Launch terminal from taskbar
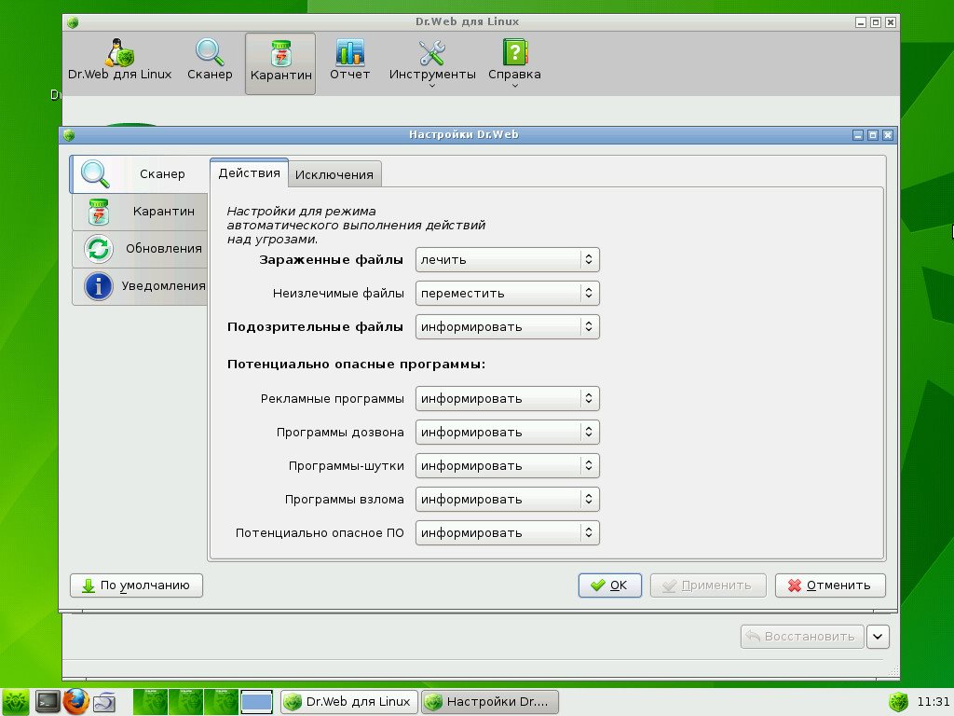 [x=48, y=701]
